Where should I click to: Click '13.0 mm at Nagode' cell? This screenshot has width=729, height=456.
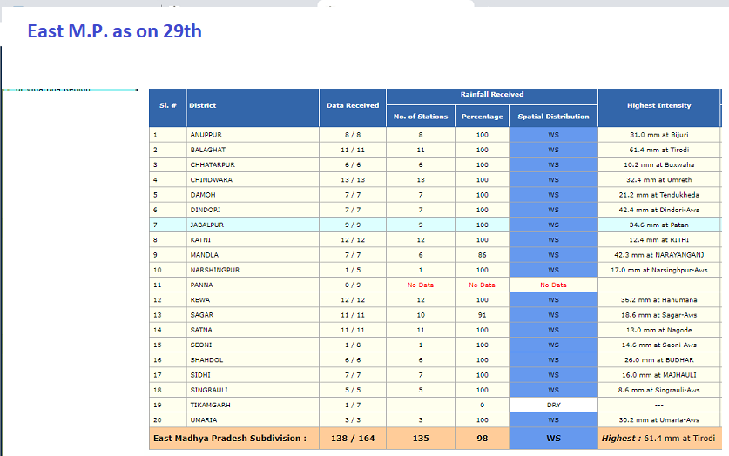click(x=658, y=330)
